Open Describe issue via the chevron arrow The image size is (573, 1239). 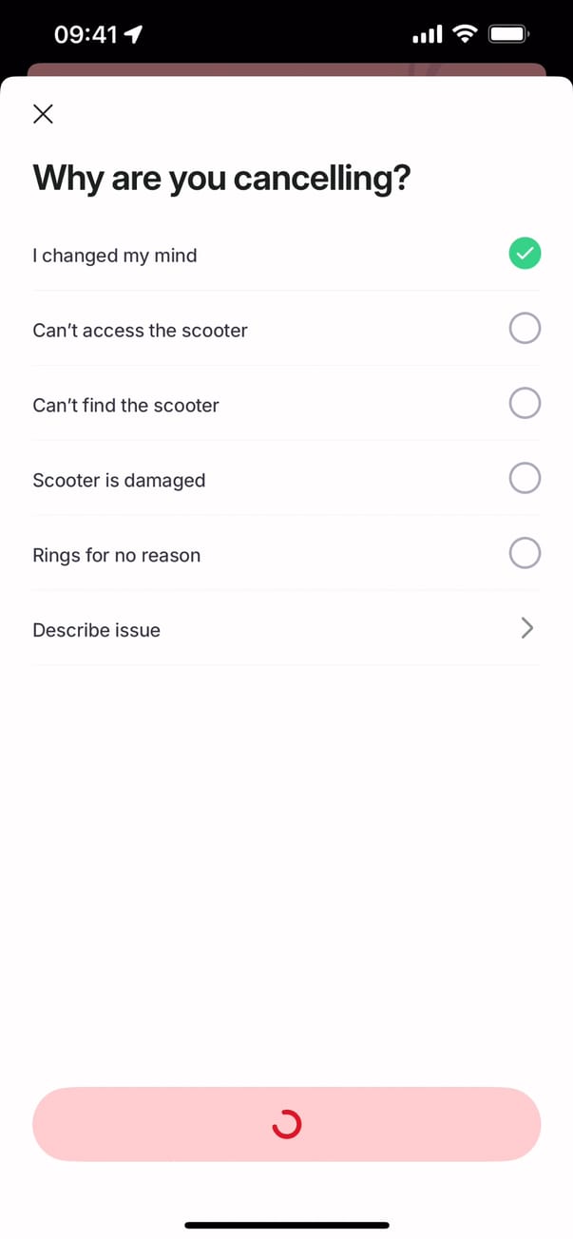(527, 628)
